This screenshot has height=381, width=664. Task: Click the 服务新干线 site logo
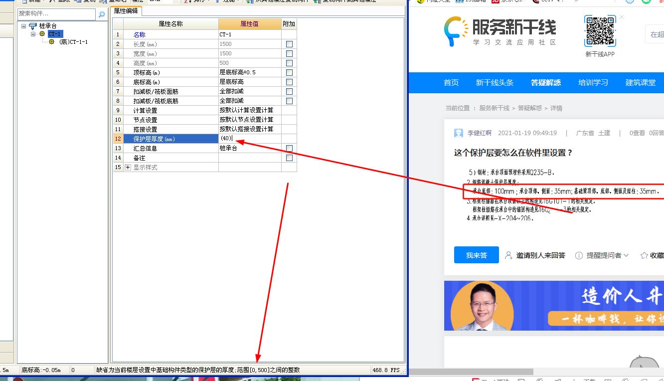pyautogui.click(x=500, y=31)
